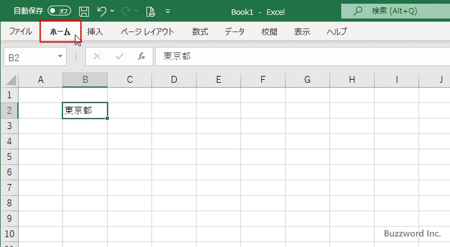450x247 pixels.
Task: Click cell B2 containing 東京都
Action: (85, 111)
